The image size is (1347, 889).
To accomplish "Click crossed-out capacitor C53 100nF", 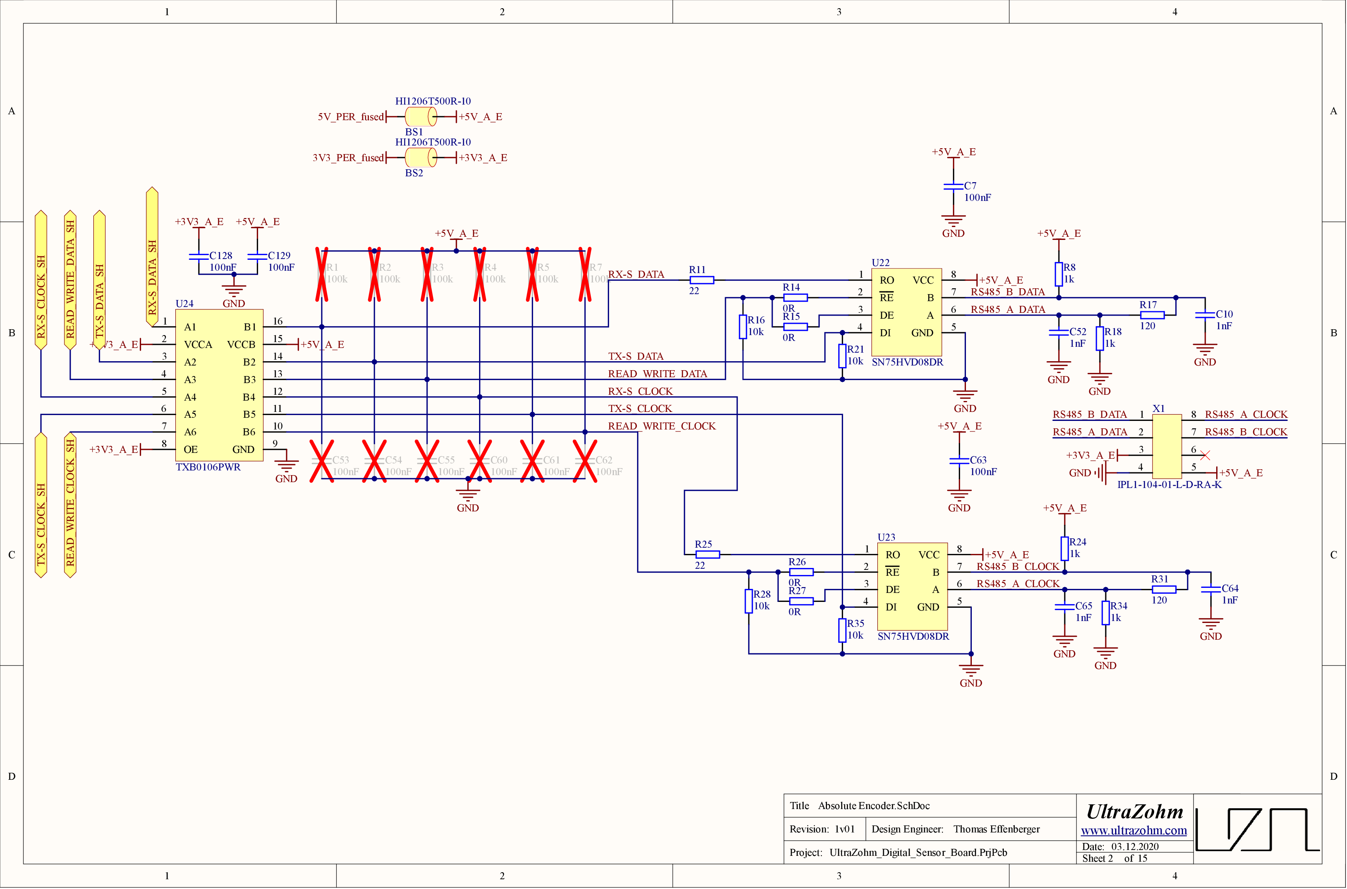I will click(322, 461).
